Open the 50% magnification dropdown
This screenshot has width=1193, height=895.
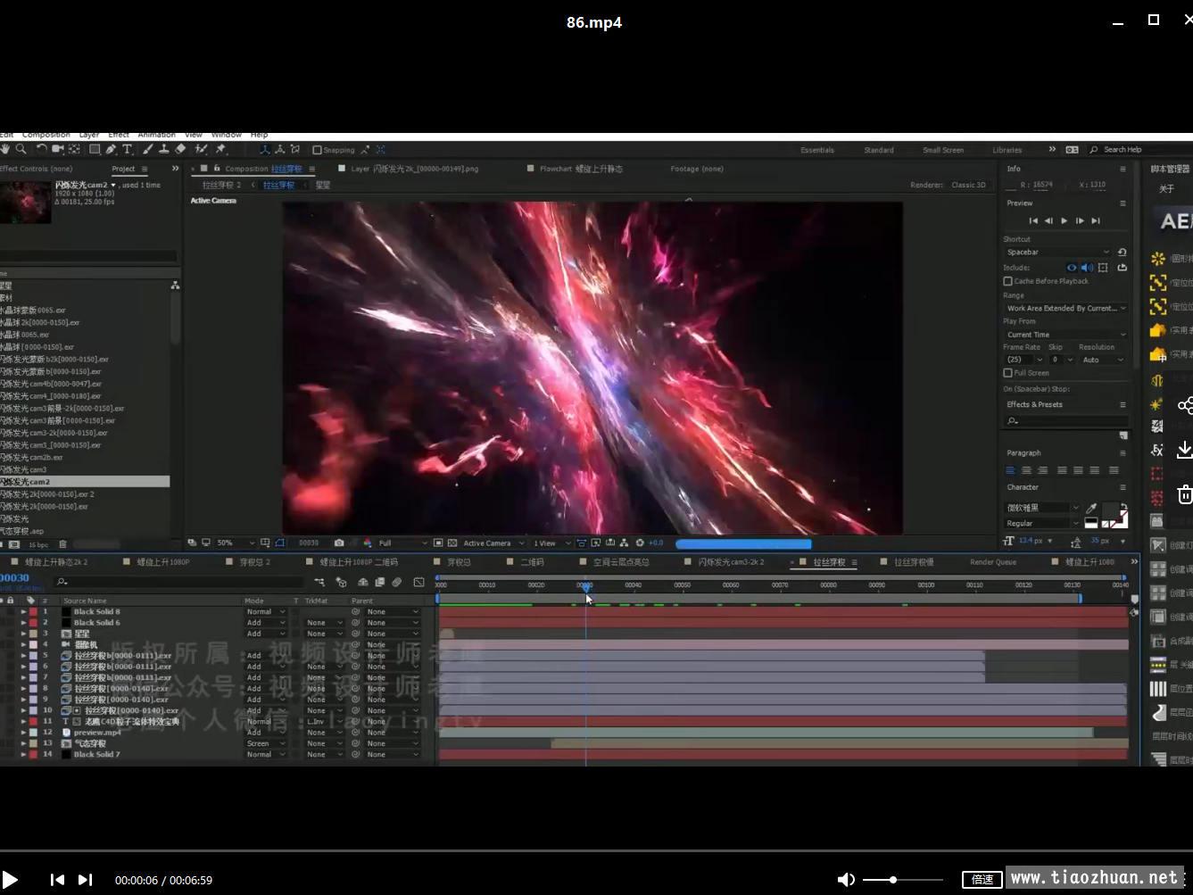(236, 543)
